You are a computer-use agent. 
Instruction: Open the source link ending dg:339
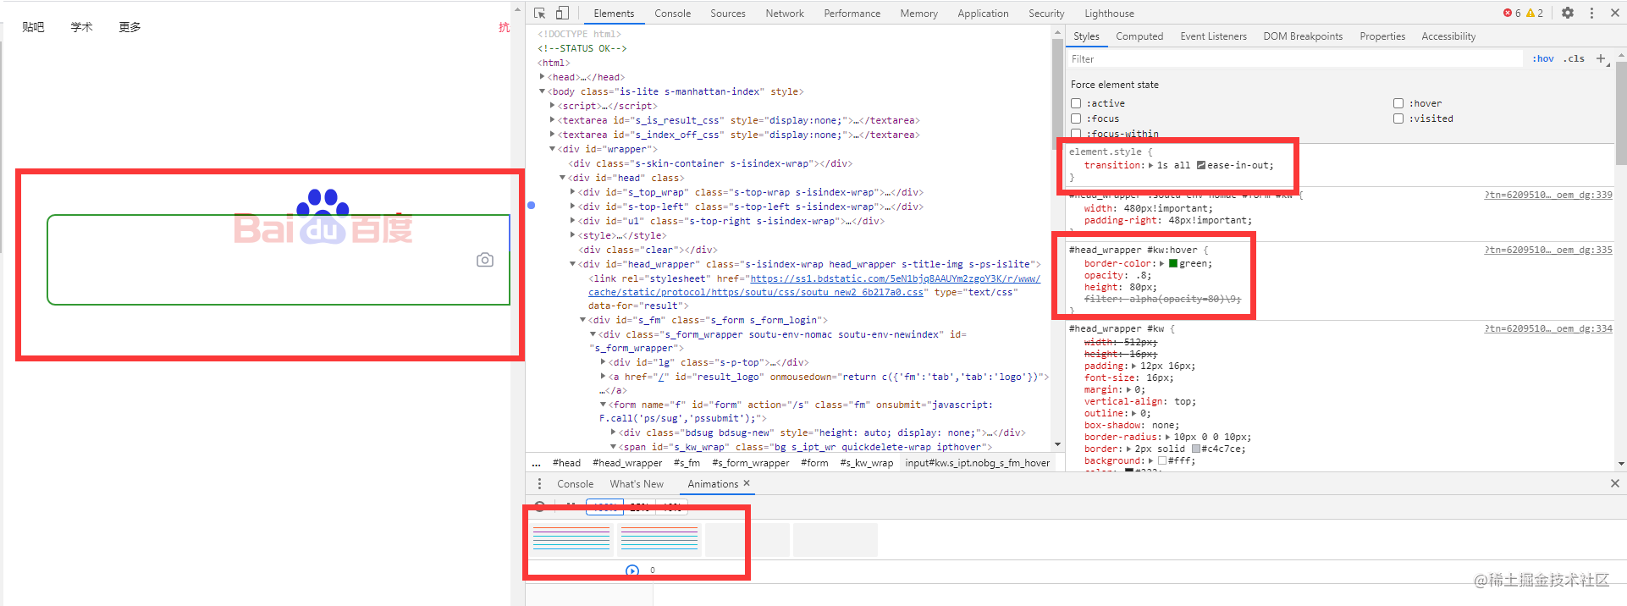coord(1548,195)
